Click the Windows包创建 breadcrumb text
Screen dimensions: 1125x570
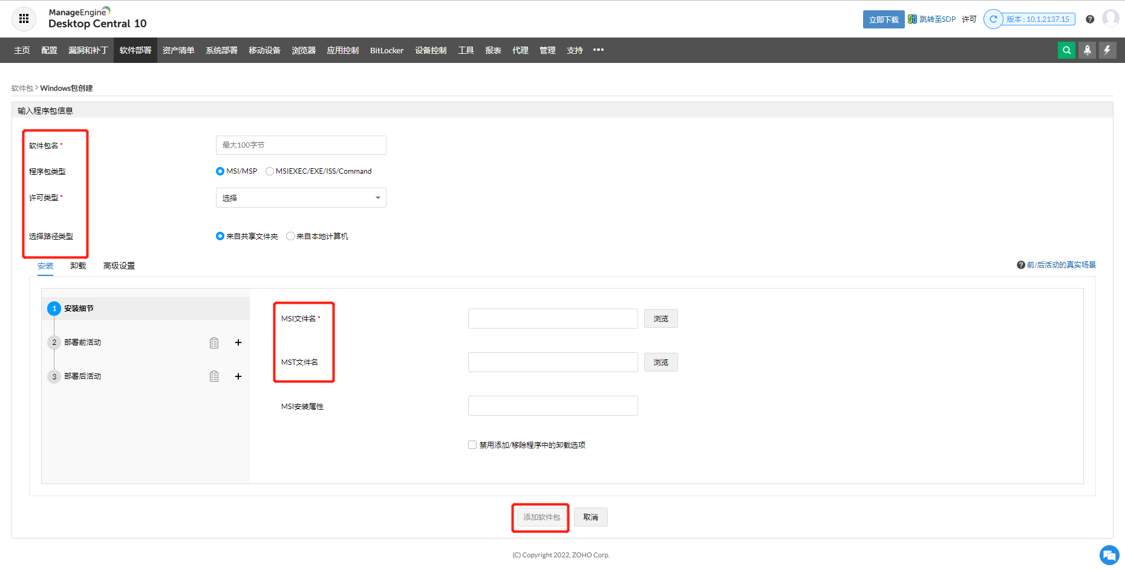point(67,88)
